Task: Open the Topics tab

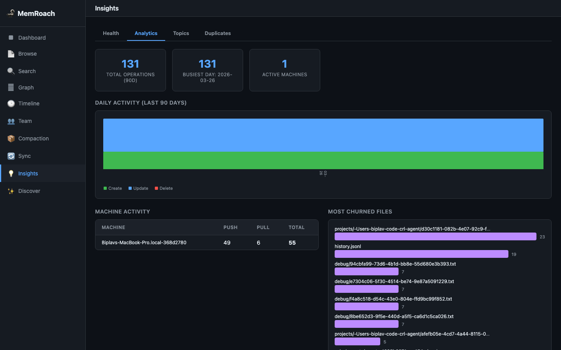Action: (181, 33)
